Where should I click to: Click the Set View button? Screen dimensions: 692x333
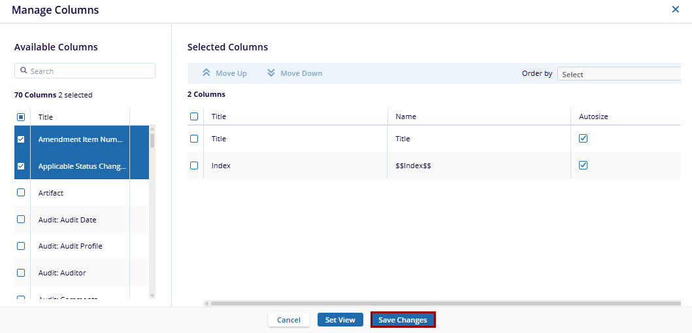click(x=340, y=320)
